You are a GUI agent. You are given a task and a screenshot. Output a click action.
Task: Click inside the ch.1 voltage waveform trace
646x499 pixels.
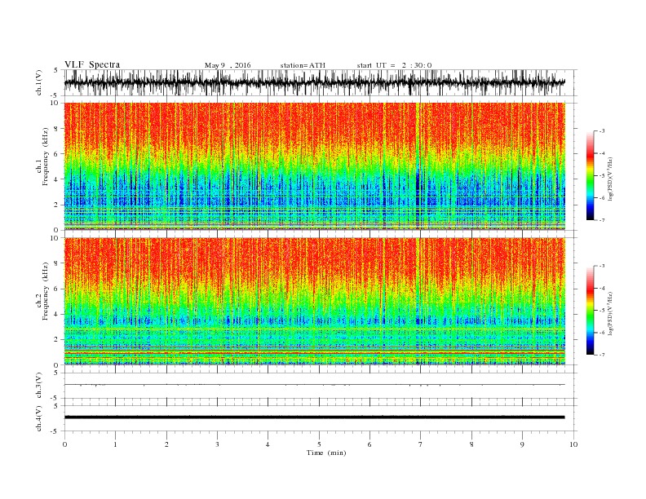coord(314,82)
